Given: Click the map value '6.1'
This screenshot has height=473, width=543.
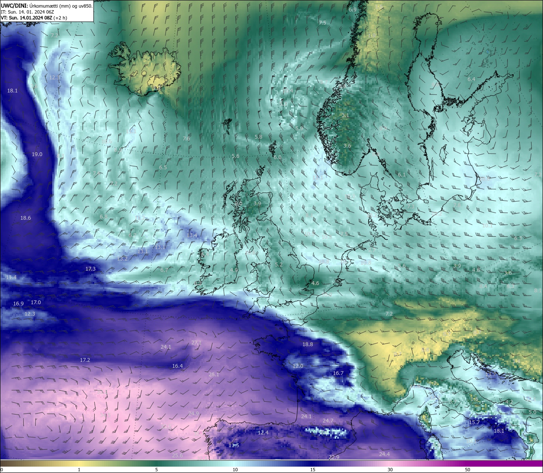Looking at the screenshot, I should (x=402, y=174).
